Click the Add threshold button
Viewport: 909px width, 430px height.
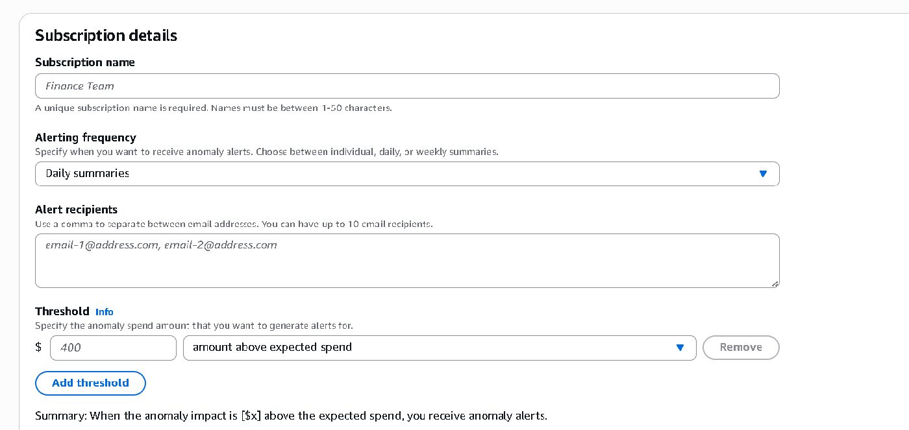pyautogui.click(x=90, y=383)
